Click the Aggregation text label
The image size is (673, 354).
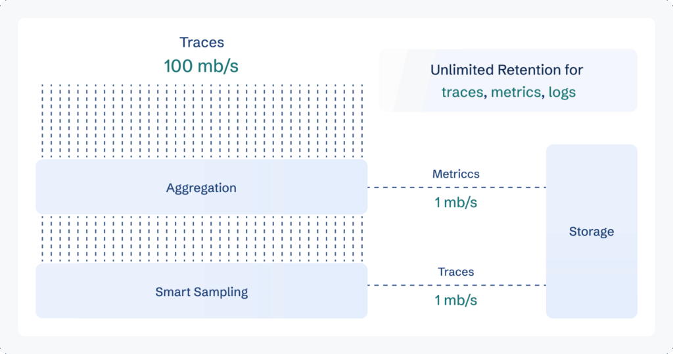point(201,188)
